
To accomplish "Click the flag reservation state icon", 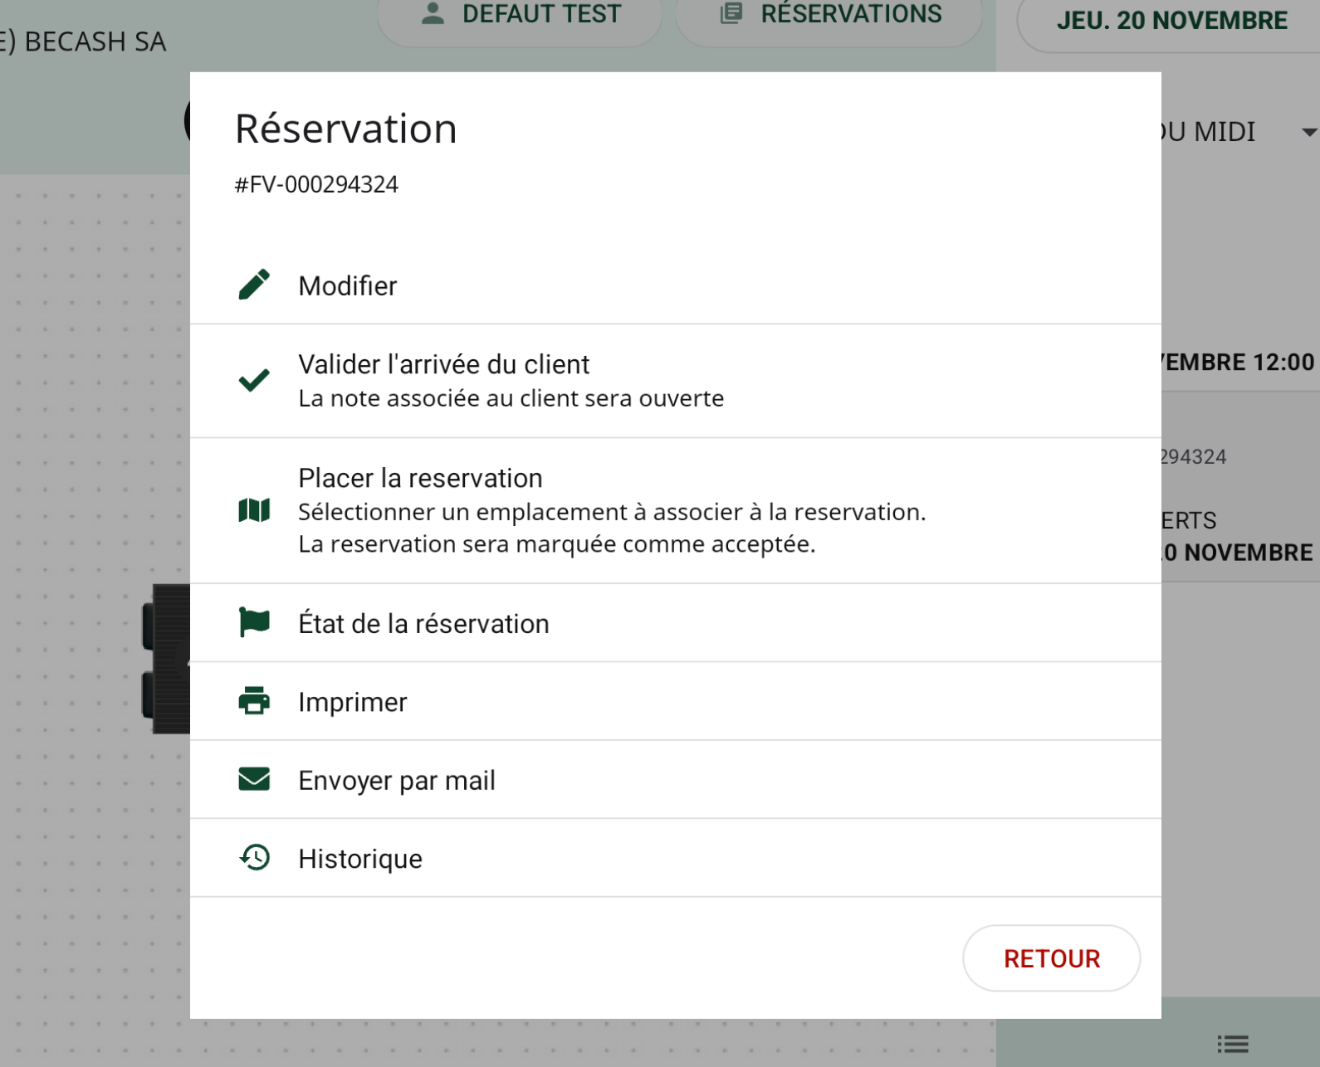I will click(254, 622).
